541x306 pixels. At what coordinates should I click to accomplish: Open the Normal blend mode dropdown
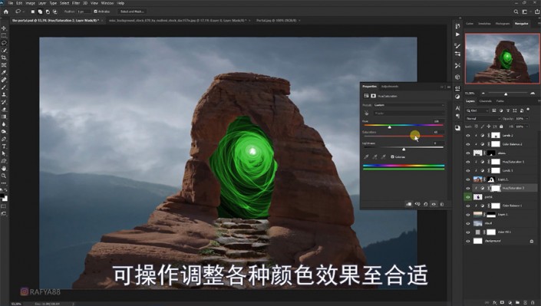[x=483, y=118]
